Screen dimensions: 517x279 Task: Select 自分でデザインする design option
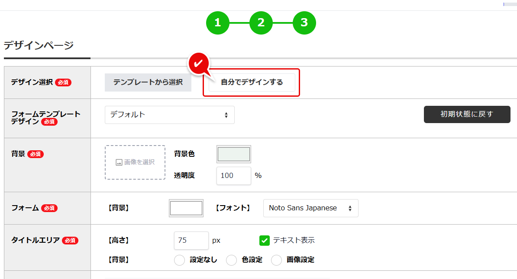click(251, 82)
